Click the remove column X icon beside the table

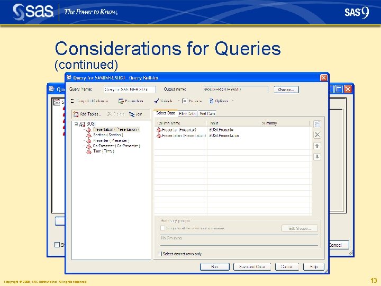(317, 135)
